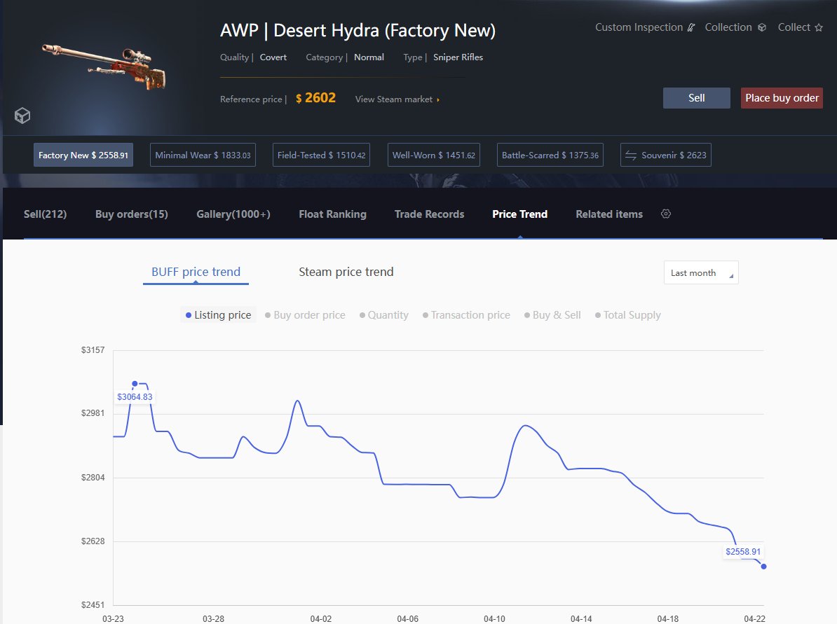Switch to BUFF price trend
Viewport: 837px width, 624px height.
point(196,272)
